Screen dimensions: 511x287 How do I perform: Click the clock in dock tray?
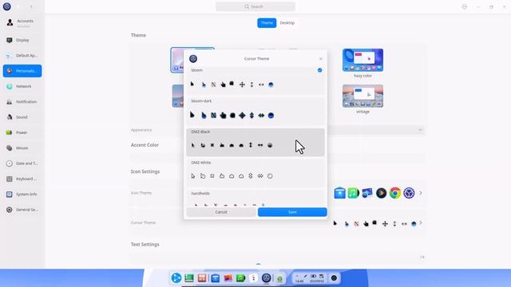coord(299,281)
